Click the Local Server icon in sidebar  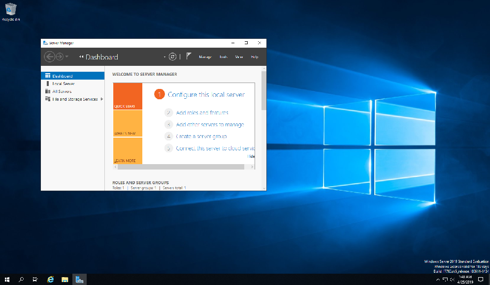(47, 84)
